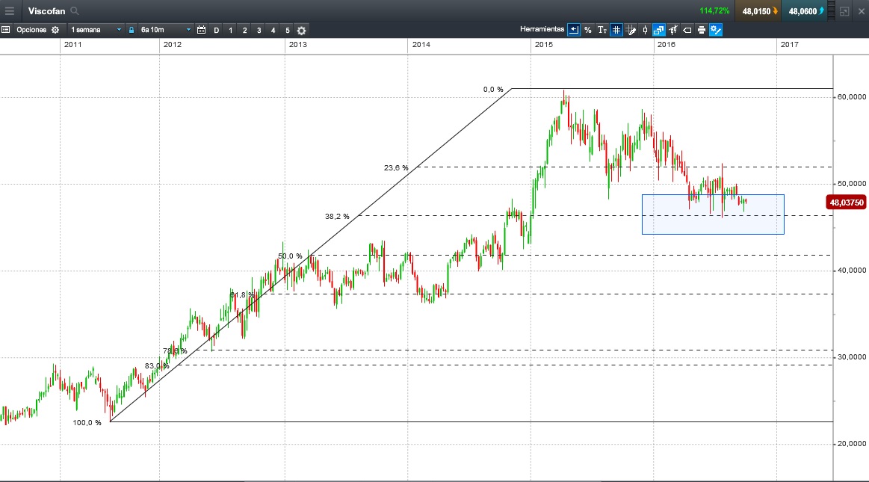Screen dimensions: 869x482
Task: Toggle the overlapping windows tool
Action: click(659, 30)
